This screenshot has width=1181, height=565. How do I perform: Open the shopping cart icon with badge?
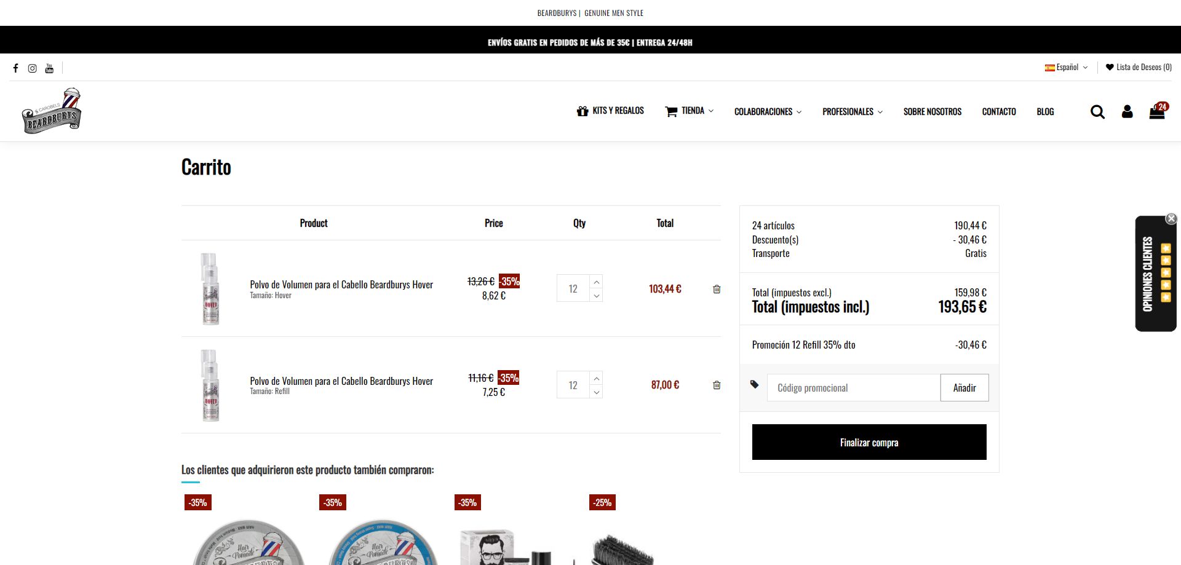(x=1157, y=111)
